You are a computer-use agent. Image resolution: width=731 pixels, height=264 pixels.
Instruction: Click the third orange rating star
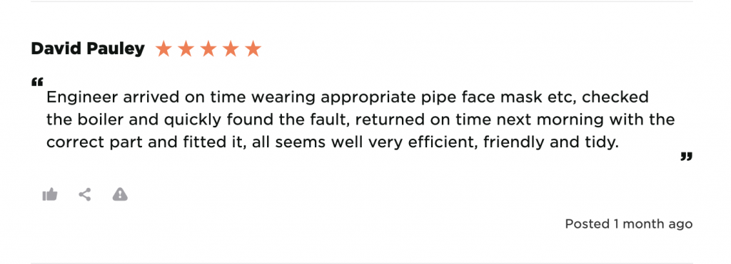pos(208,48)
